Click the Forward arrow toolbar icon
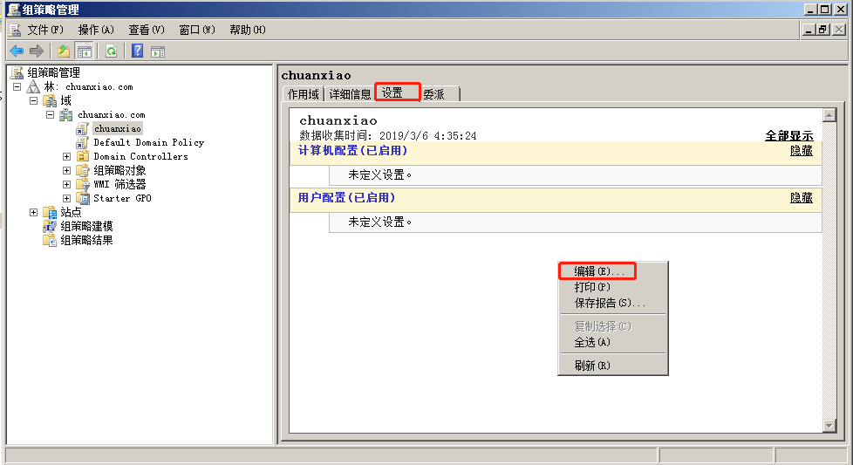 point(37,51)
